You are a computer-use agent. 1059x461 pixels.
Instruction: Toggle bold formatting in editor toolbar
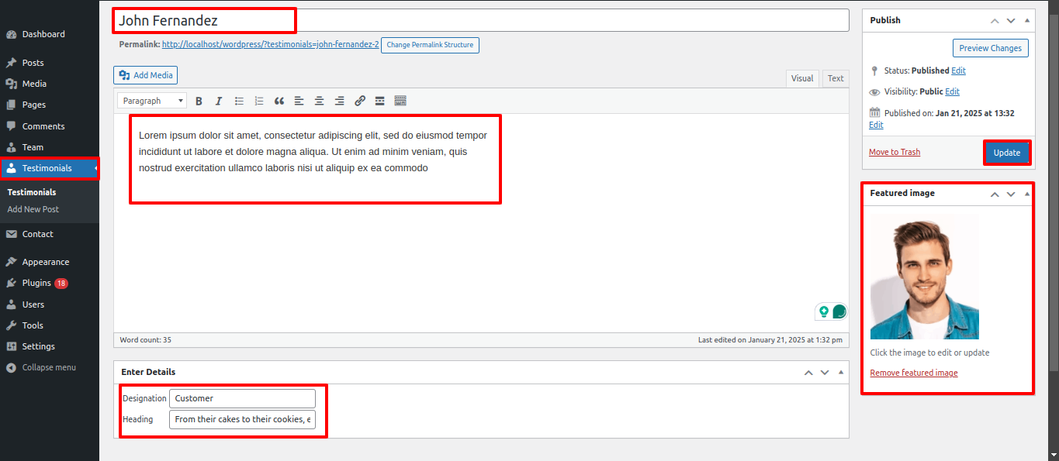coord(199,101)
